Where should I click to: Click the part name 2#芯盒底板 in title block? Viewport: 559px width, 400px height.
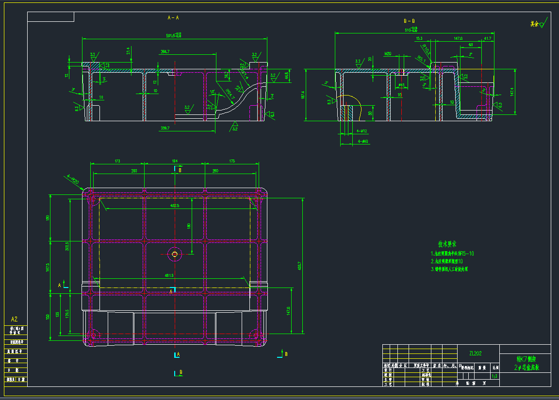coord(526,367)
